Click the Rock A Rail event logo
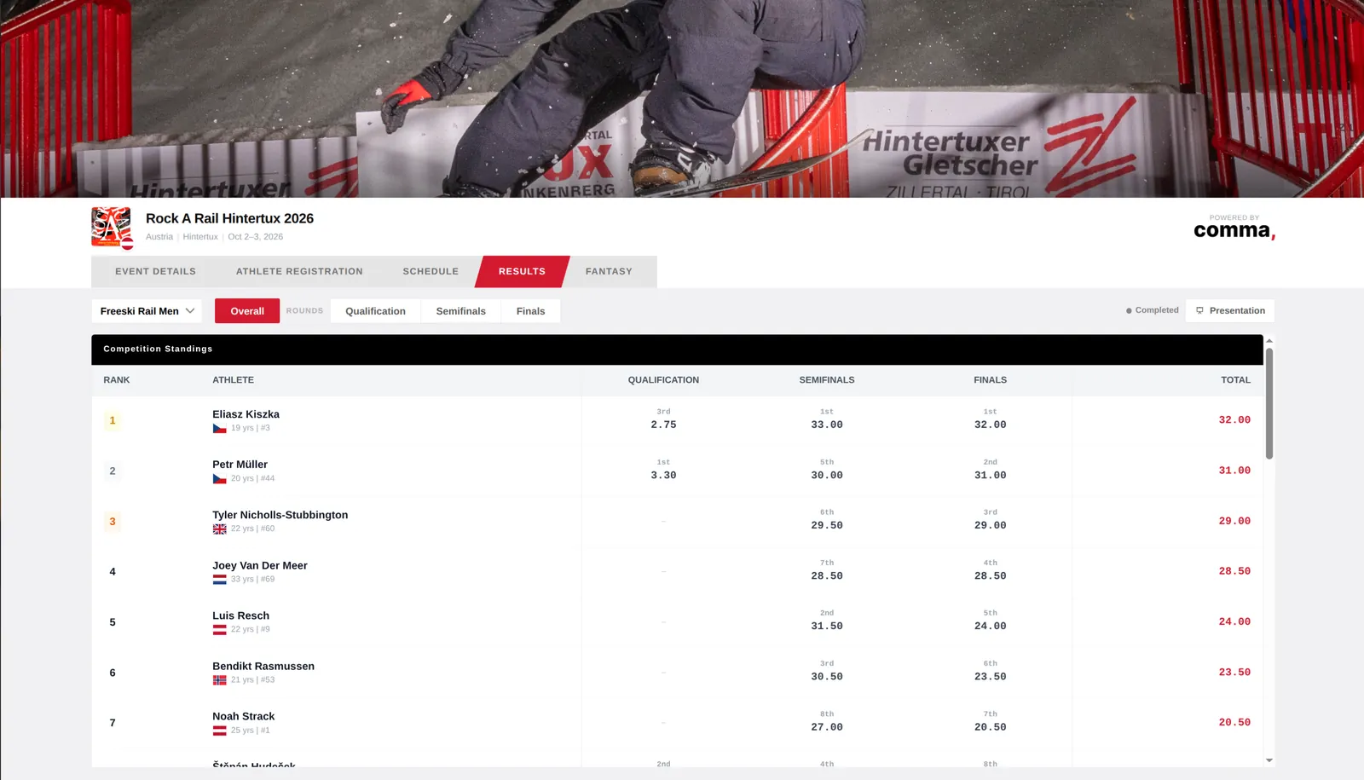Viewport: 1364px width, 780px height. click(x=112, y=228)
